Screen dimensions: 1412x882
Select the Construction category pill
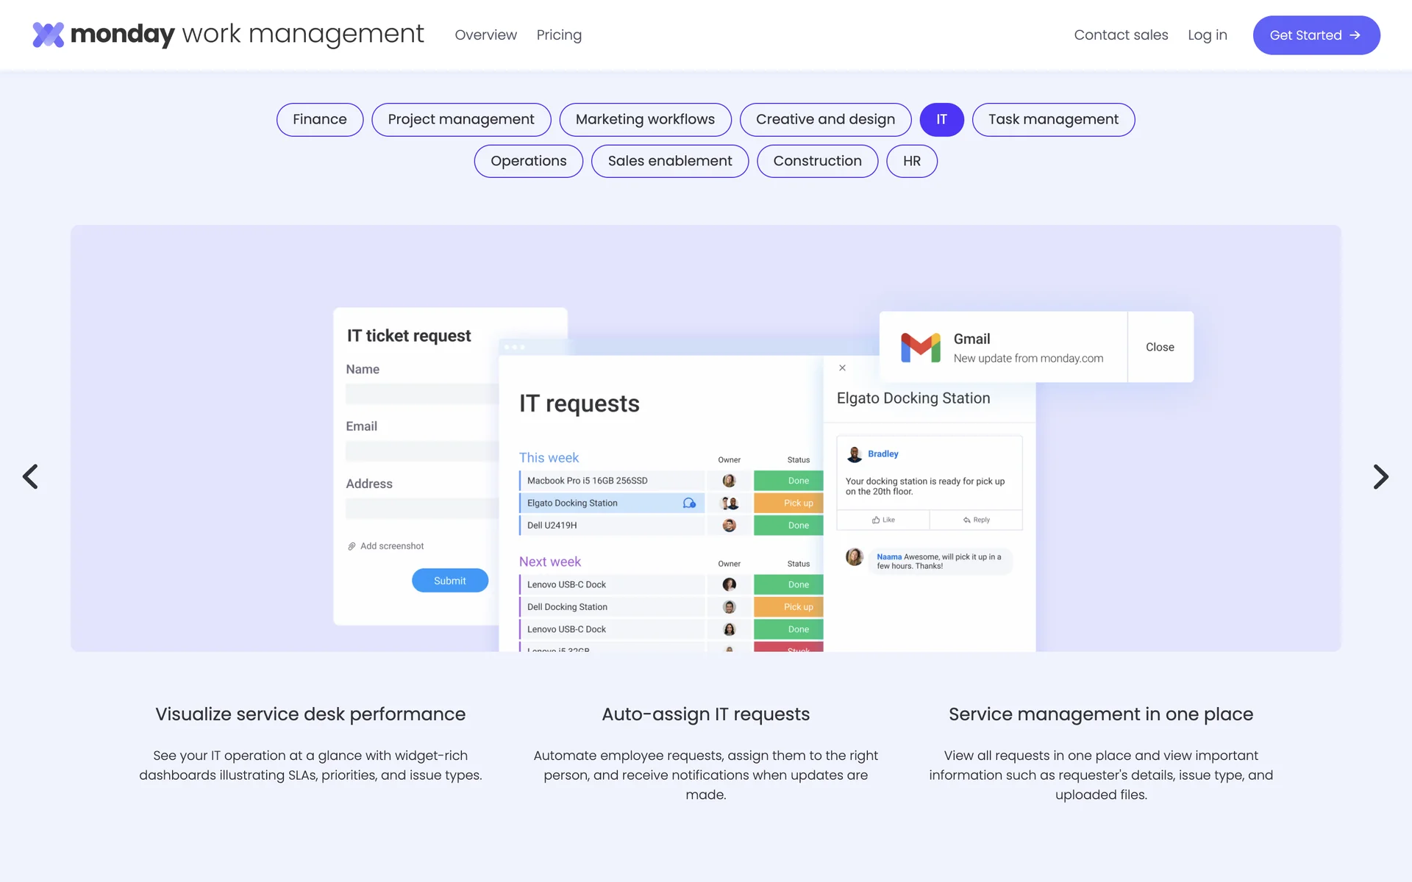click(817, 161)
